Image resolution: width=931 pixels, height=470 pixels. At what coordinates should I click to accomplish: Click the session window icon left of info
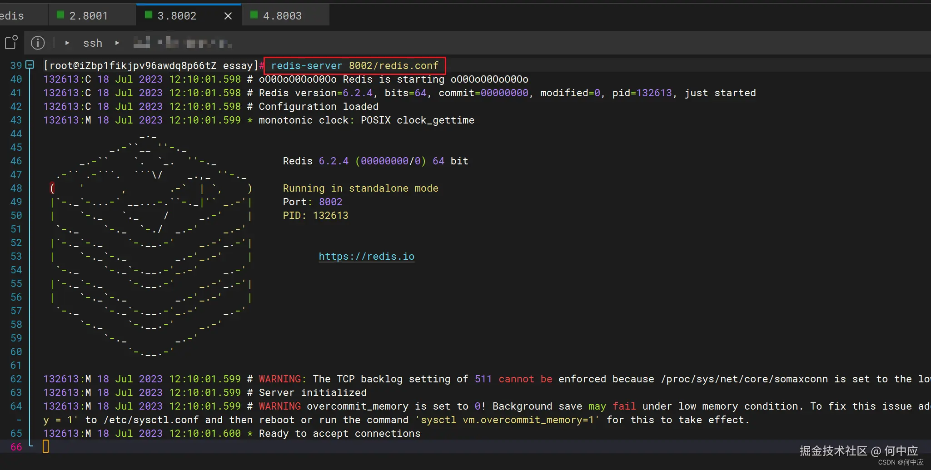coord(11,43)
